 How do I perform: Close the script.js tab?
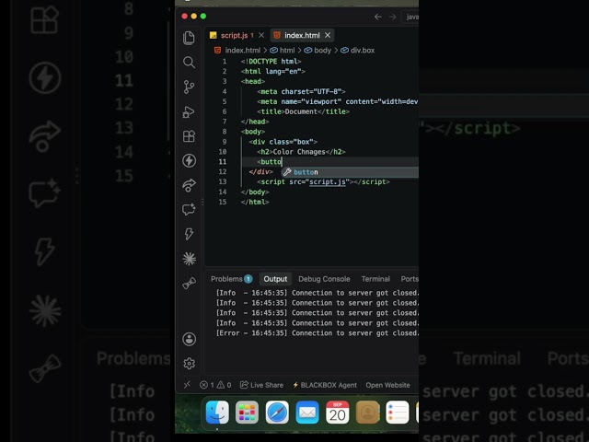[x=261, y=35]
